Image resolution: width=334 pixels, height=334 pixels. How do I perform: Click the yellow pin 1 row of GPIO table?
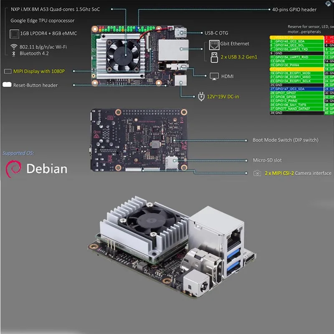click(297, 38)
